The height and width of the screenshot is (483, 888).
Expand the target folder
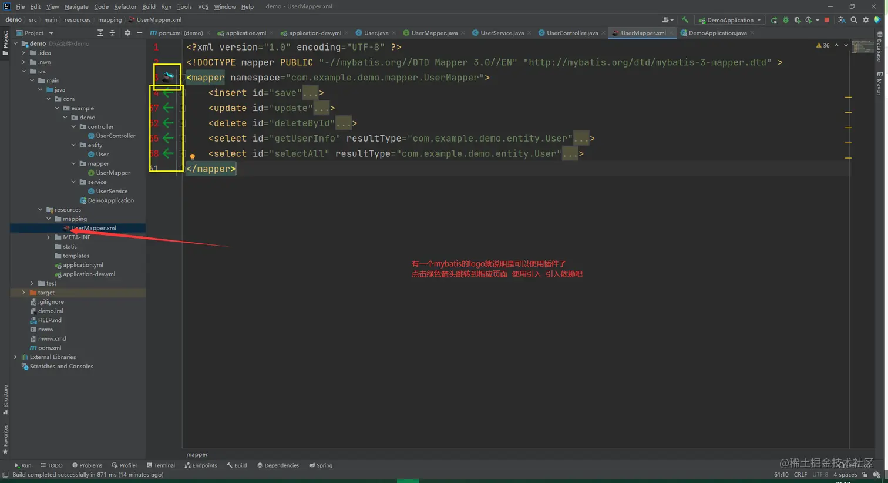(23, 293)
